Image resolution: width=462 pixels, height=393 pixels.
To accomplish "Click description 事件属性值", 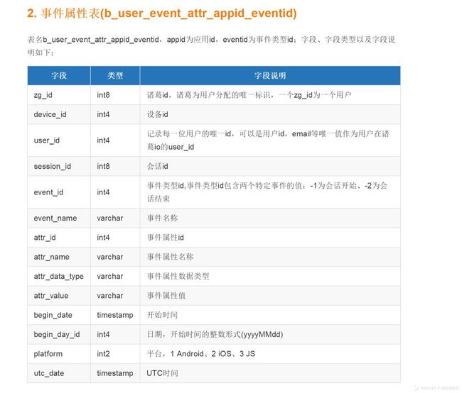I will tap(166, 296).
